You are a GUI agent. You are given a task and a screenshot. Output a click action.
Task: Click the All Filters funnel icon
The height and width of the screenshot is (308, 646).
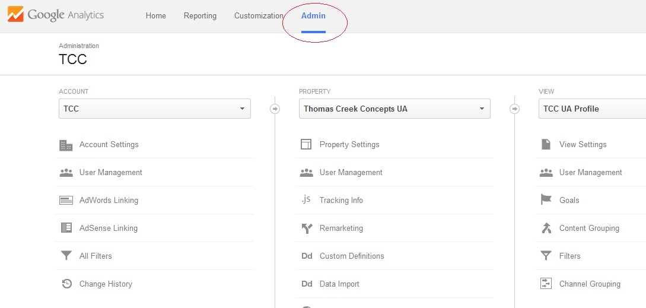66,256
